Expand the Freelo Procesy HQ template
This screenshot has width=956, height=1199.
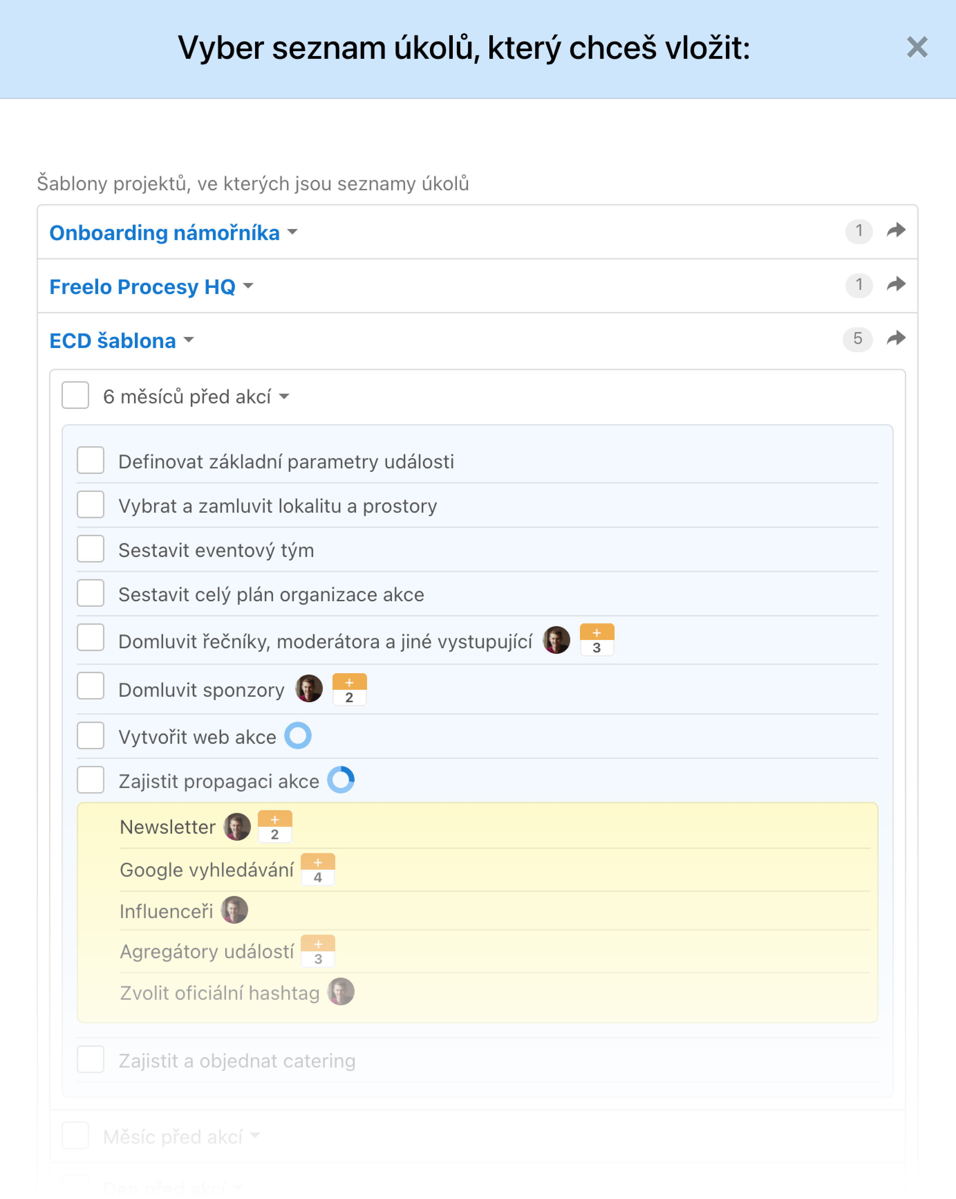[152, 286]
